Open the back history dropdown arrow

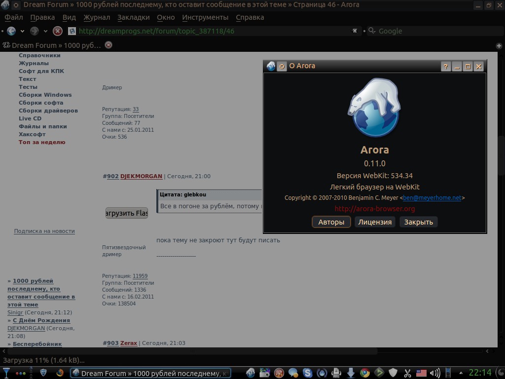pos(22,31)
